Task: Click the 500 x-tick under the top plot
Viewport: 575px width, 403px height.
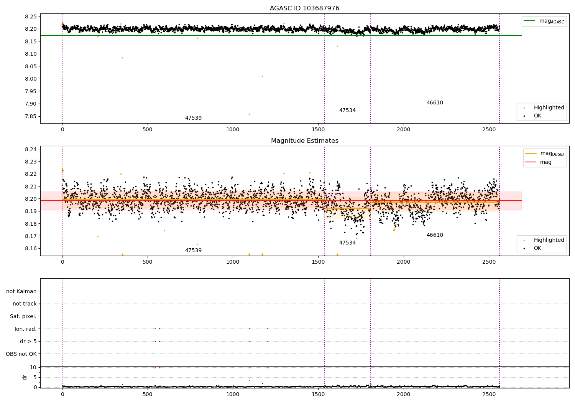Action: 148,130
